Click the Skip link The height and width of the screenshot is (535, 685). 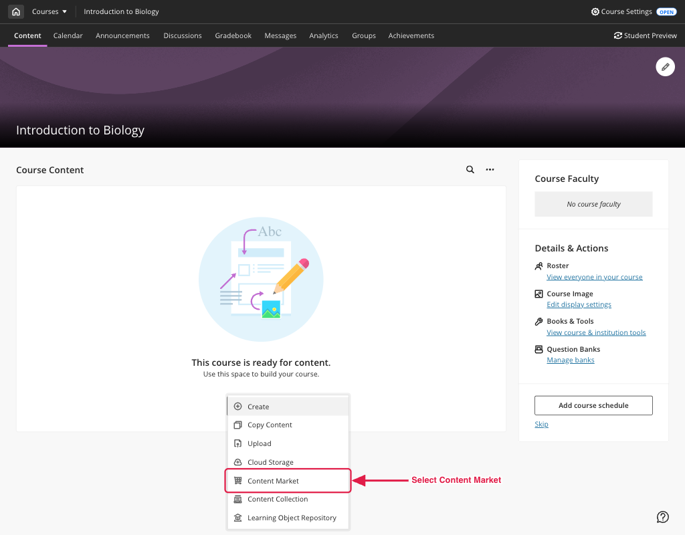[x=541, y=424]
